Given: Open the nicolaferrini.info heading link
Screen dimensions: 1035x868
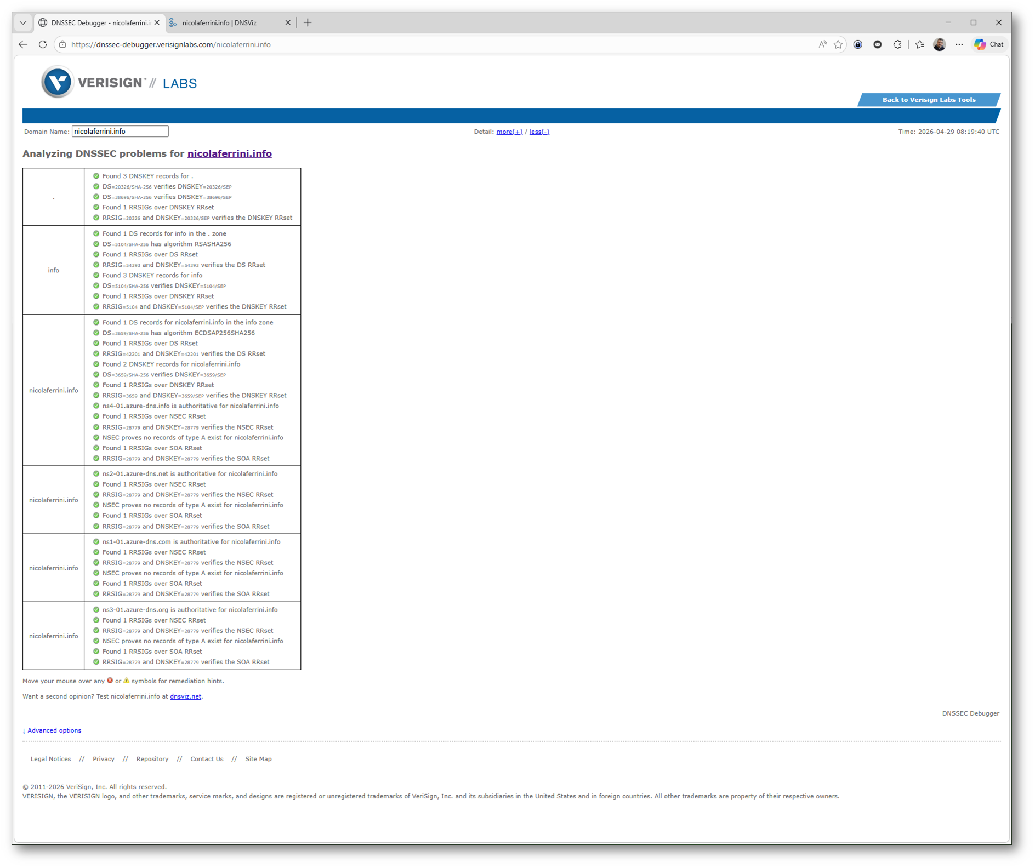Looking at the screenshot, I should click(x=230, y=153).
